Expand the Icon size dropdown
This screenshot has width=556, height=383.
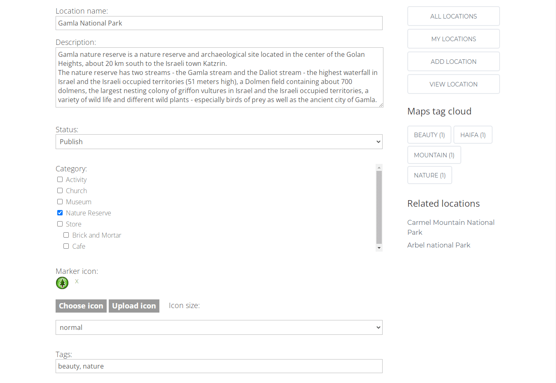coord(219,327)
